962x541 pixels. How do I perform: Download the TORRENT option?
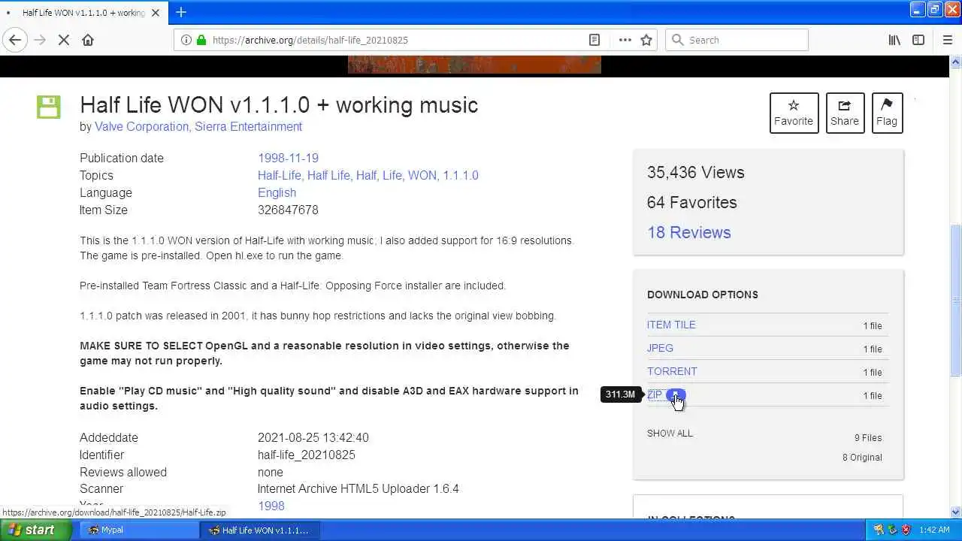(672, 371)
